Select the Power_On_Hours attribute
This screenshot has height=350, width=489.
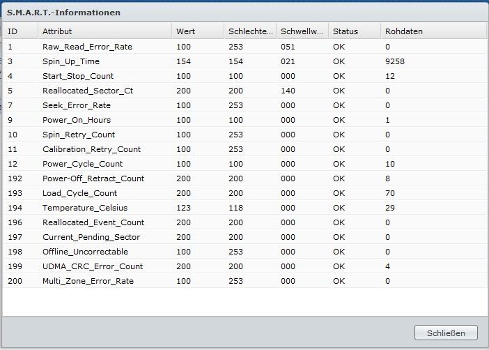tap(77, 120)
